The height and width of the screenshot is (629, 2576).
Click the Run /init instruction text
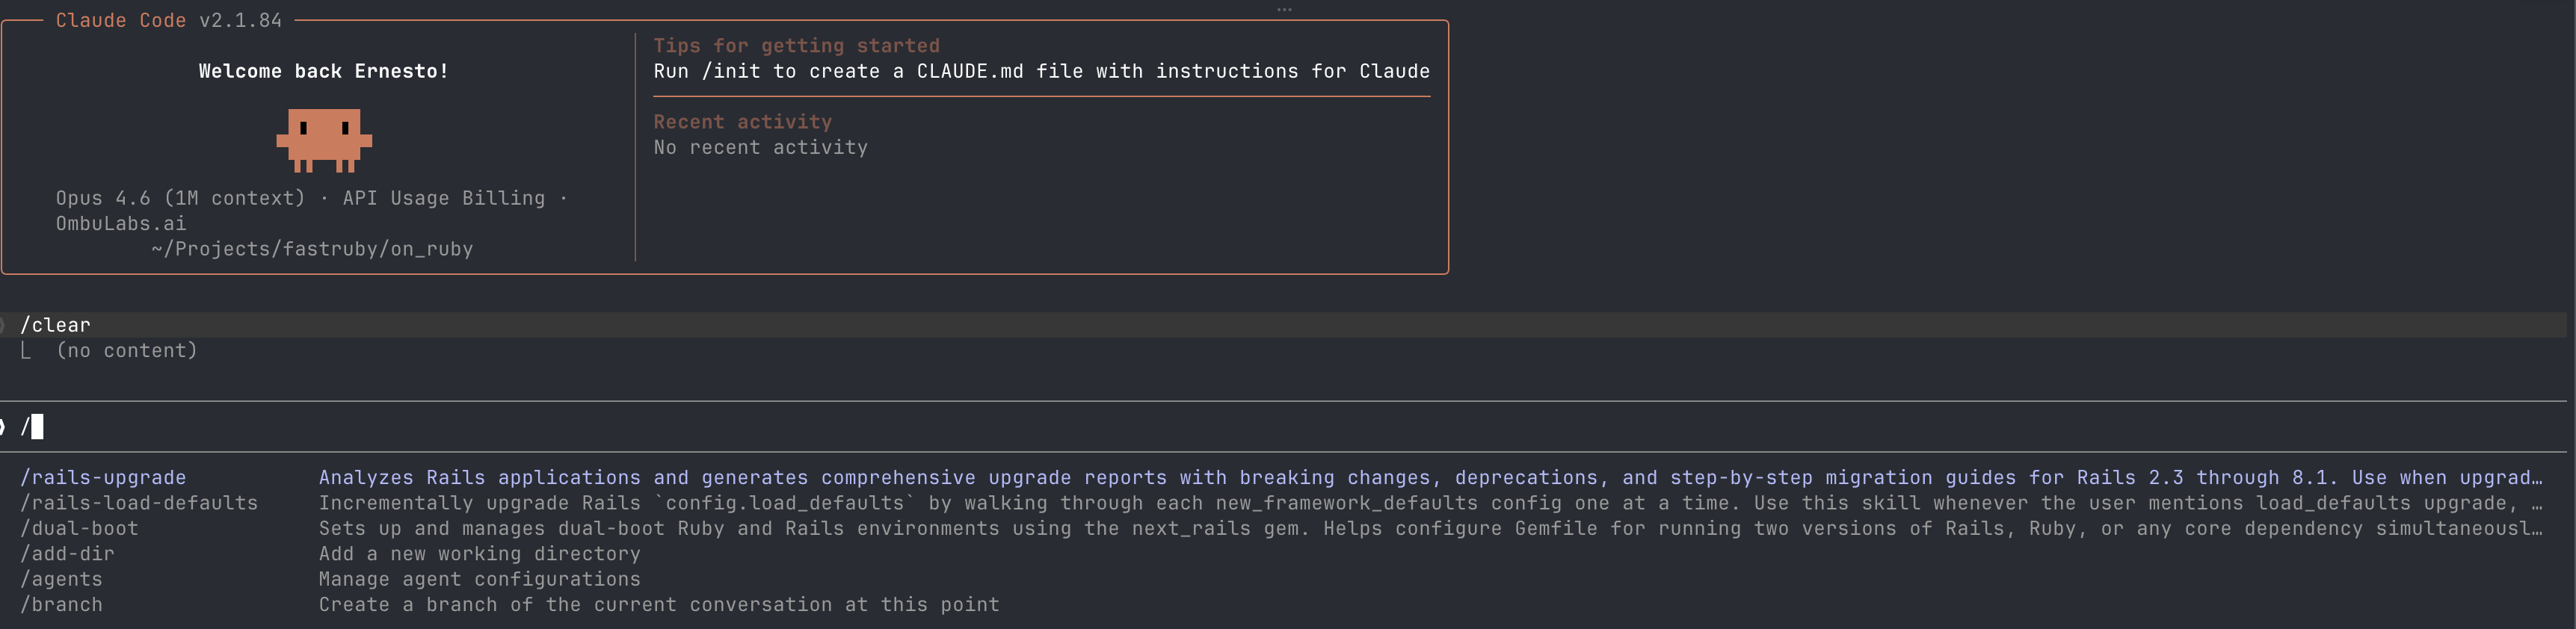click(x=1041, y=71)
